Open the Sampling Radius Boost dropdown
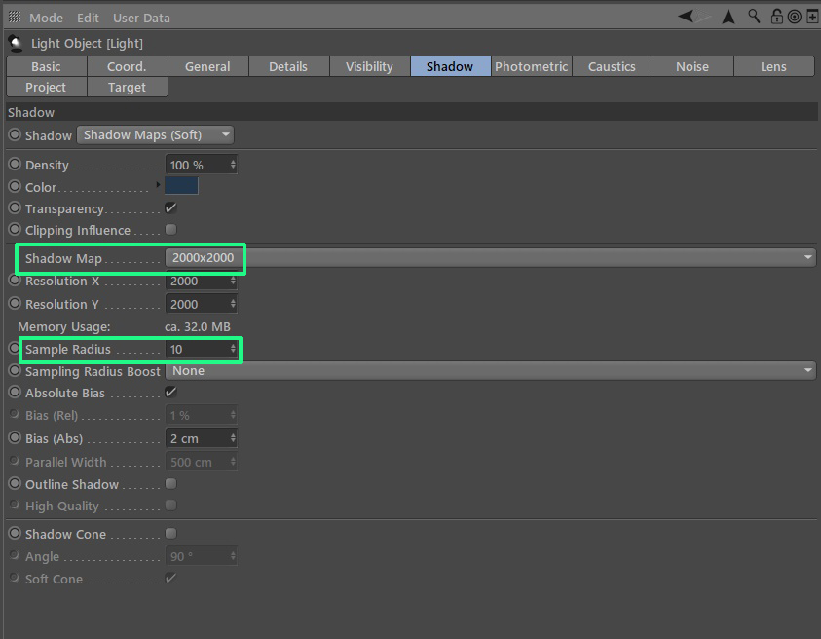The height and width of the screenshot is (639, 821). (x=491, y=371)
